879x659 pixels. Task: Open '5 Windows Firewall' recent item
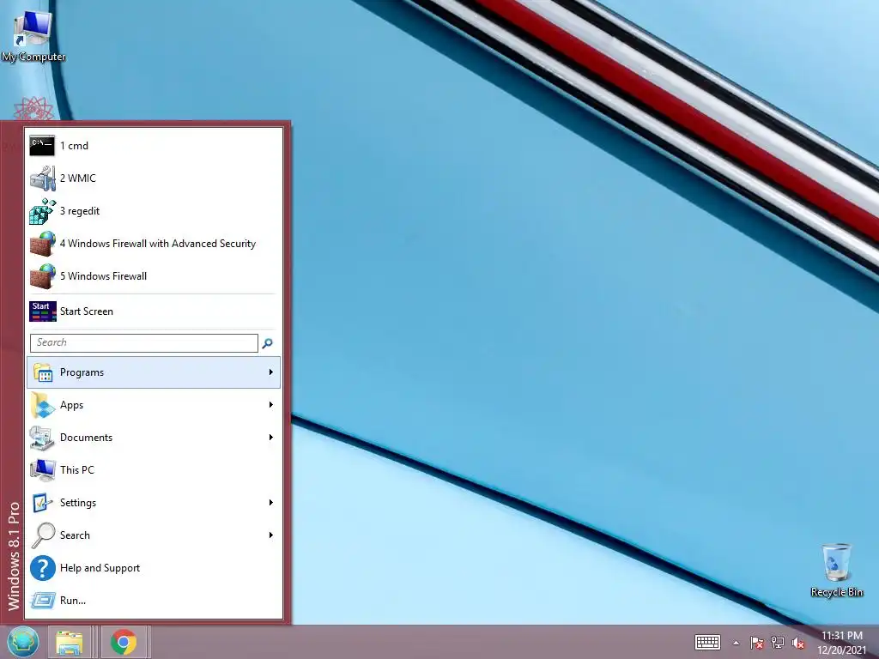pos(154,276)
